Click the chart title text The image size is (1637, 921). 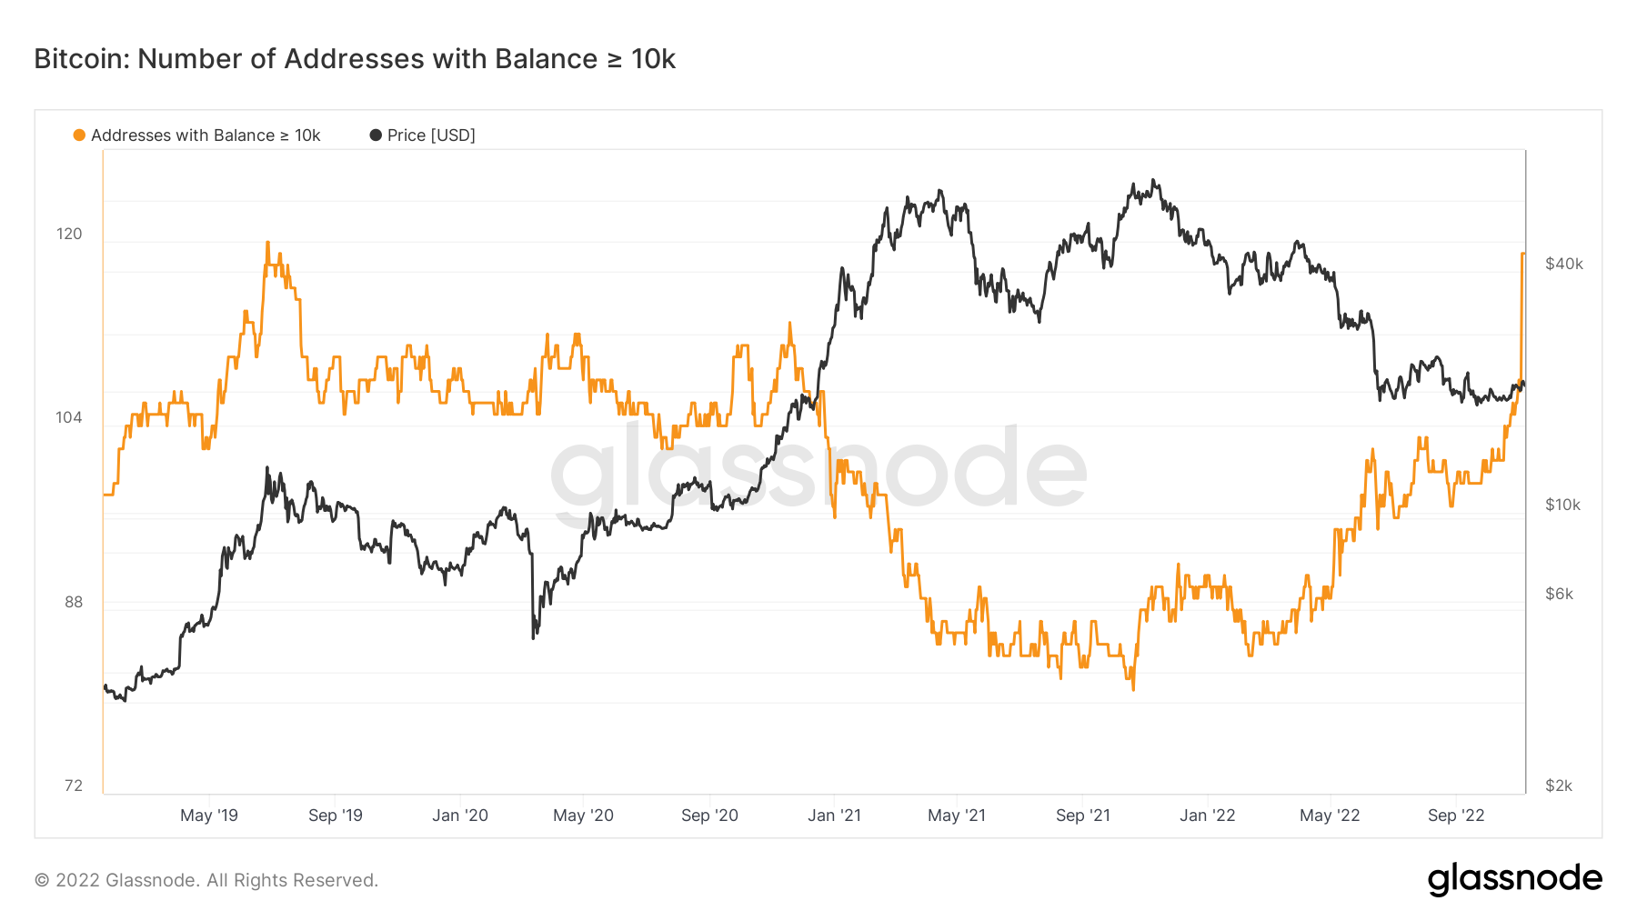tap(355, 59)
